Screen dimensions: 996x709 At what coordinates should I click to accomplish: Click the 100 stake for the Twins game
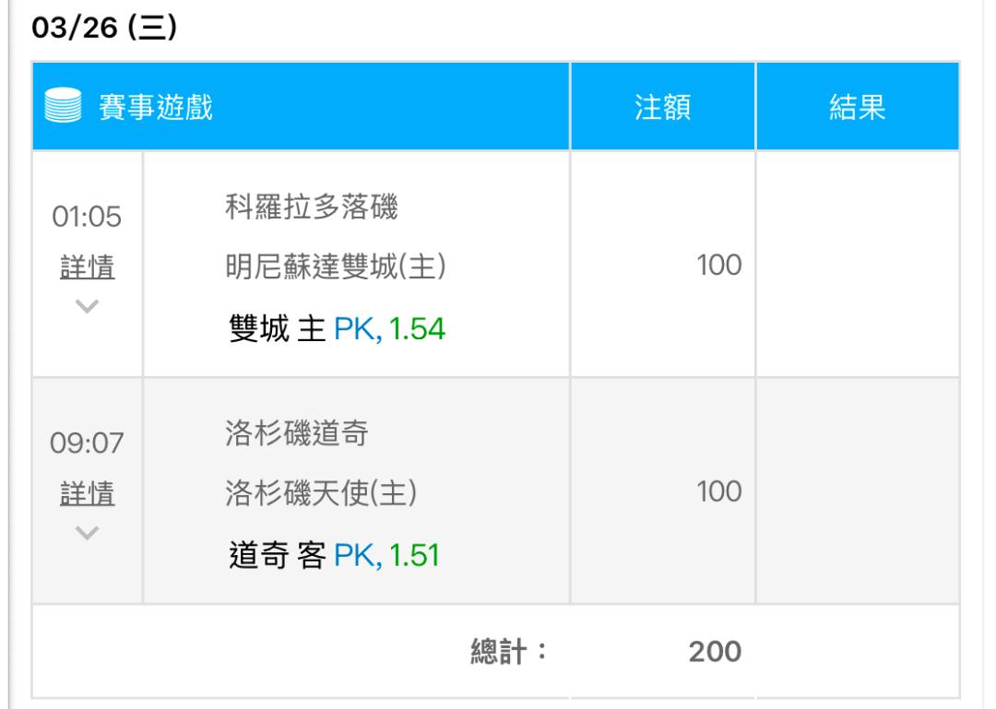pos(718,265)
